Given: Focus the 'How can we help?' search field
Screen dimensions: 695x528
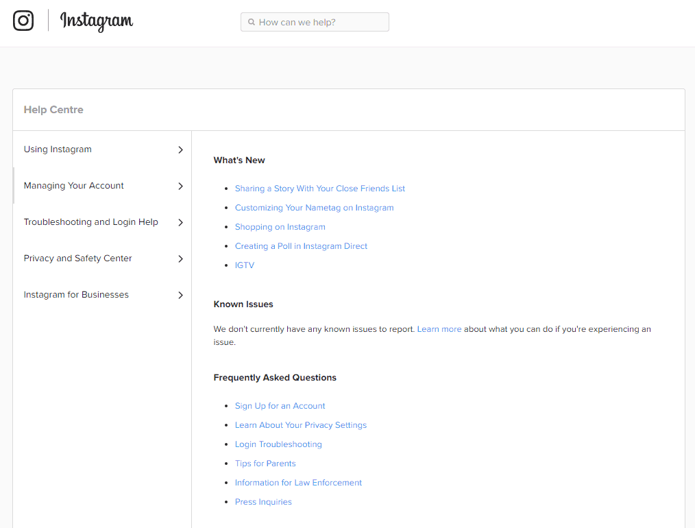Looking at the screenshot, I should (x=315, y=22).
